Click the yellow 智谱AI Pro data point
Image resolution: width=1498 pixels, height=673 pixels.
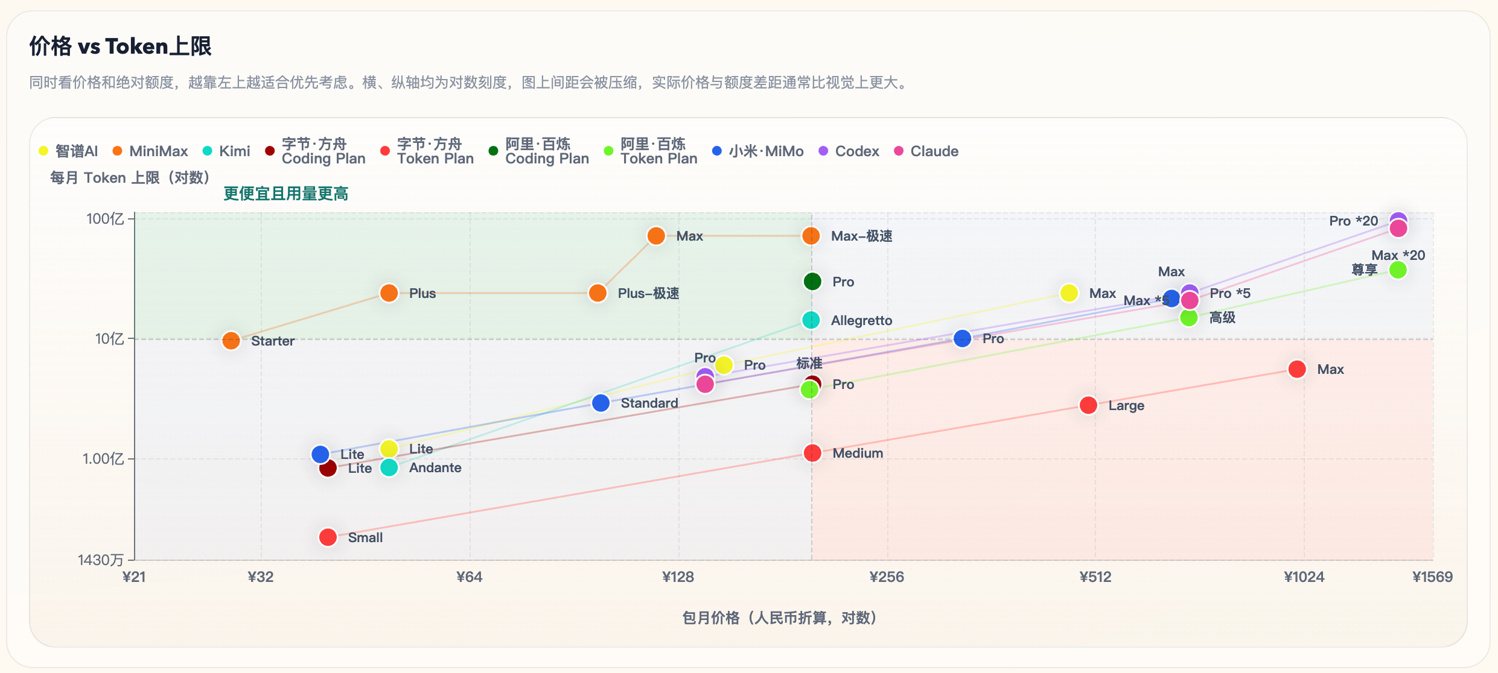(724, 365)
